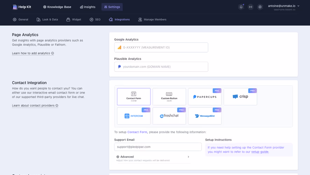Screen dimensions: 310x175
Task: Open notifications bell icon
Action: pyautogui.click(x=241, y=7)
